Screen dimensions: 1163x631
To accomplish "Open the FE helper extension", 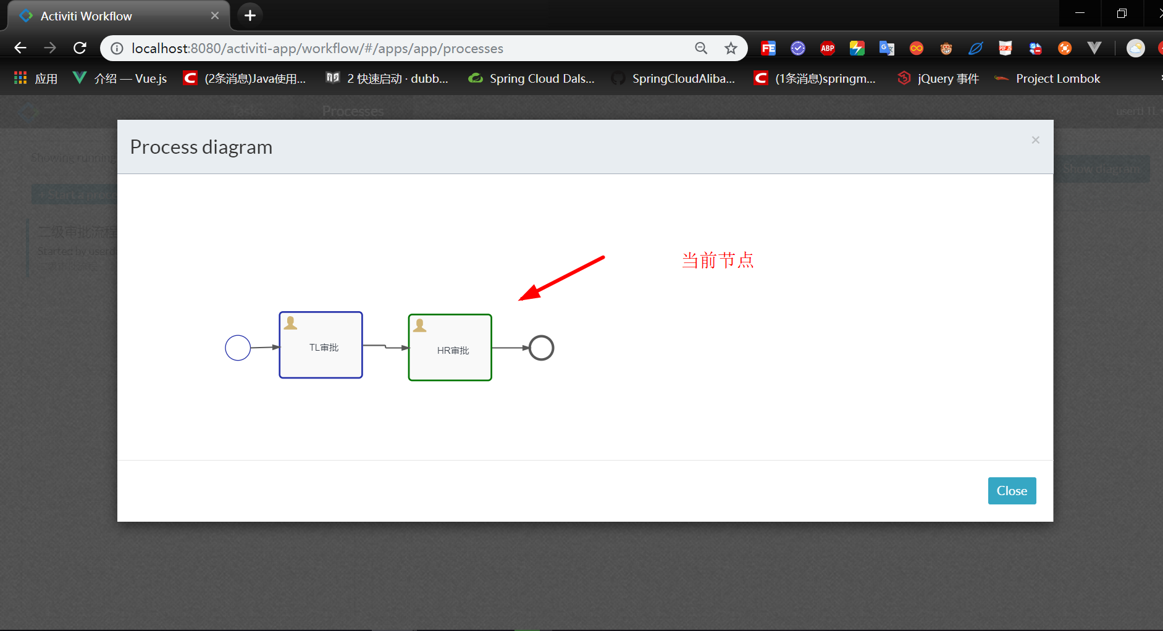I will point(768,48).
